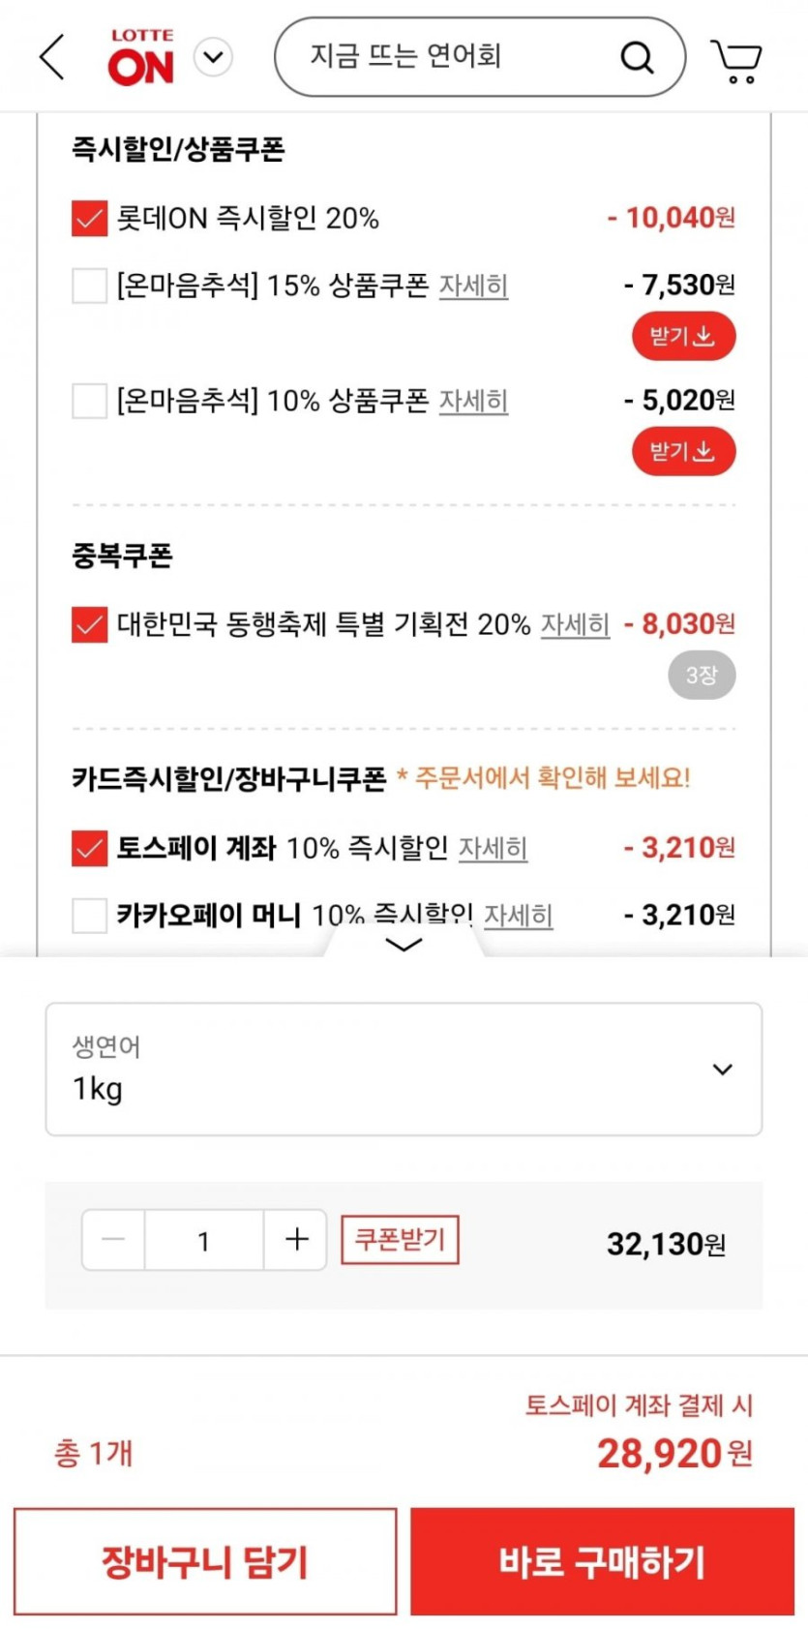Decrease quantity with minus button
This screenshot has width=808, height=1629.
(x=113, y=1240)
